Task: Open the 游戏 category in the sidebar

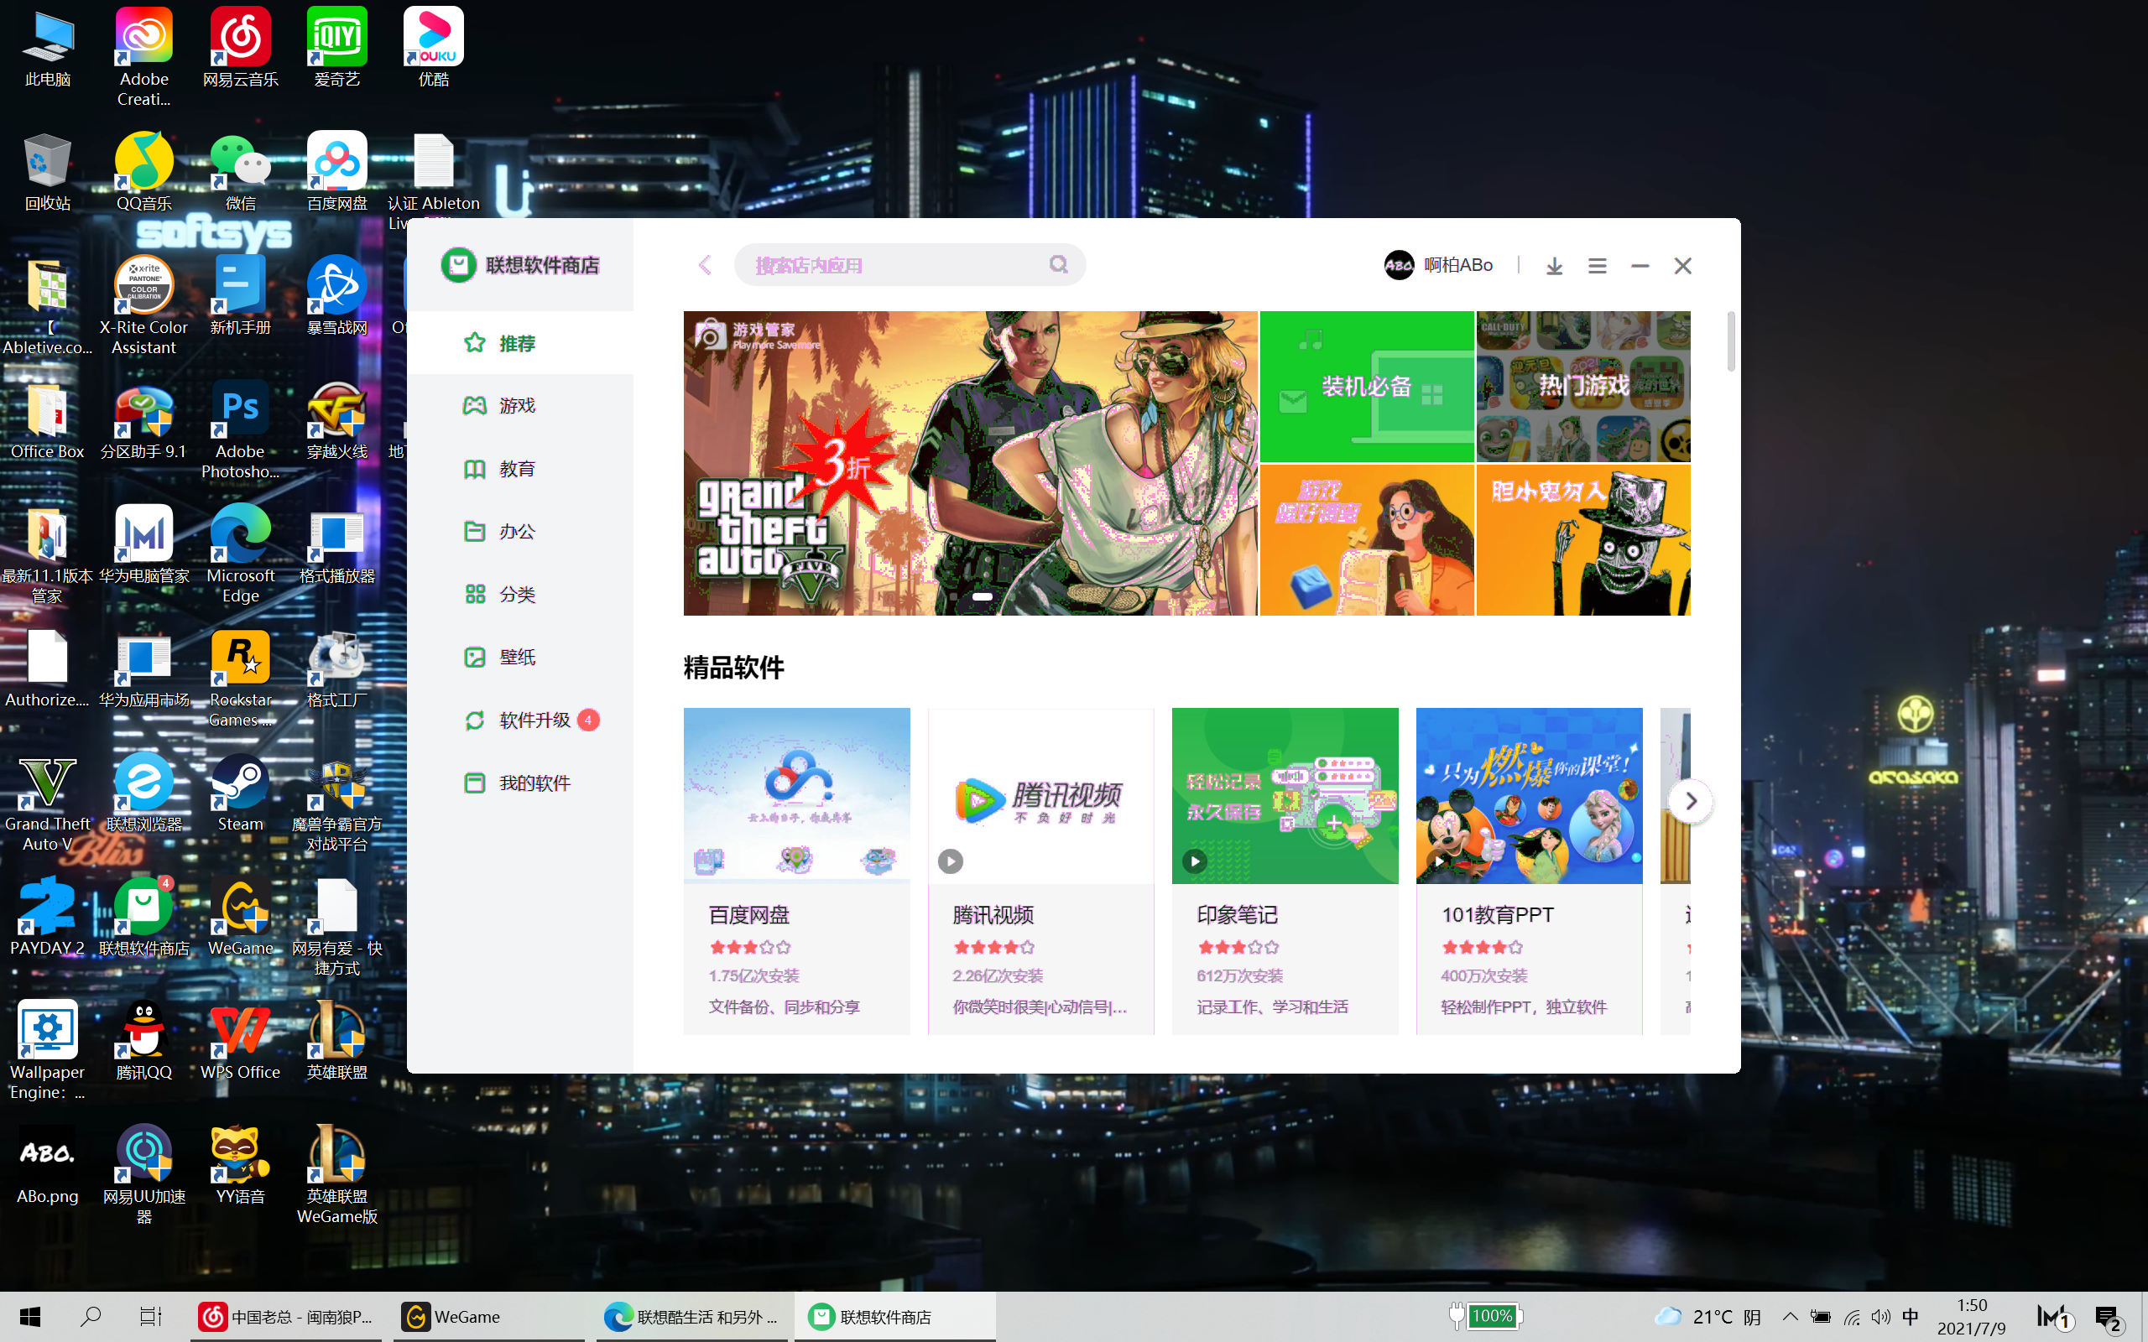Action: tap(520, 406)
